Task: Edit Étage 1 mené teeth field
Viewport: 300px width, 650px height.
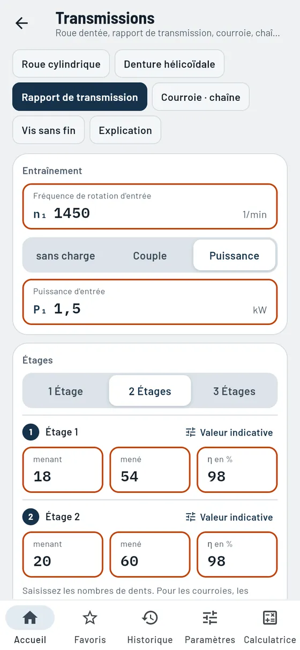Action: (150, 470)
